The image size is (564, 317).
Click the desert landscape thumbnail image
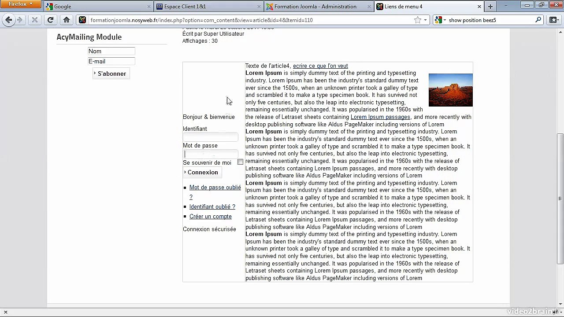450,90
